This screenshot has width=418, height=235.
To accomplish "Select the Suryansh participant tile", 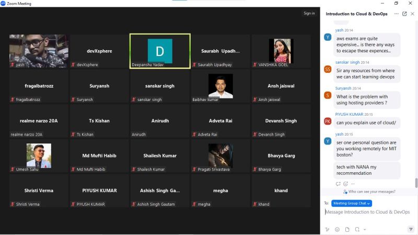I will pyautogui.click(x=99, y=86).
